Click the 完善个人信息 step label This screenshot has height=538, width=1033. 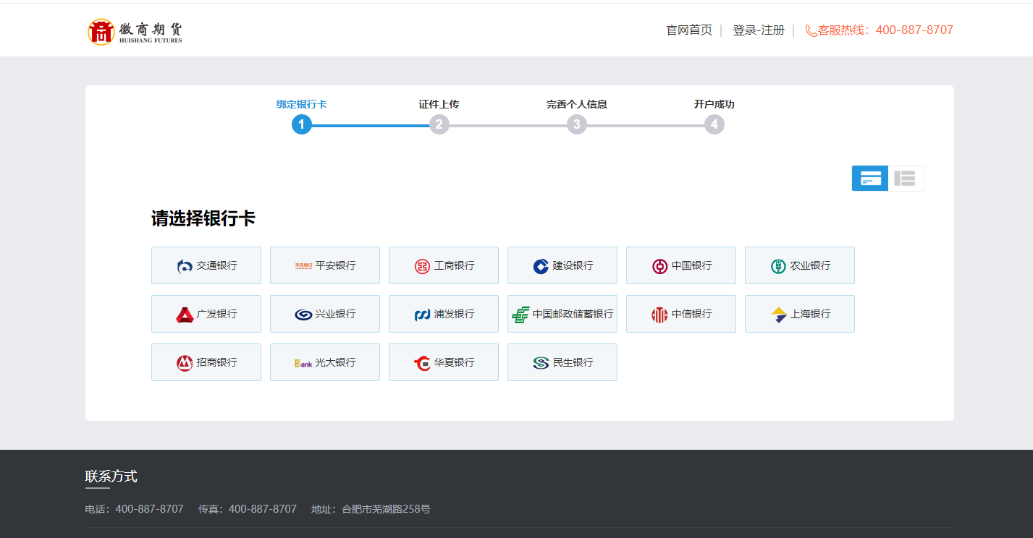576,104
